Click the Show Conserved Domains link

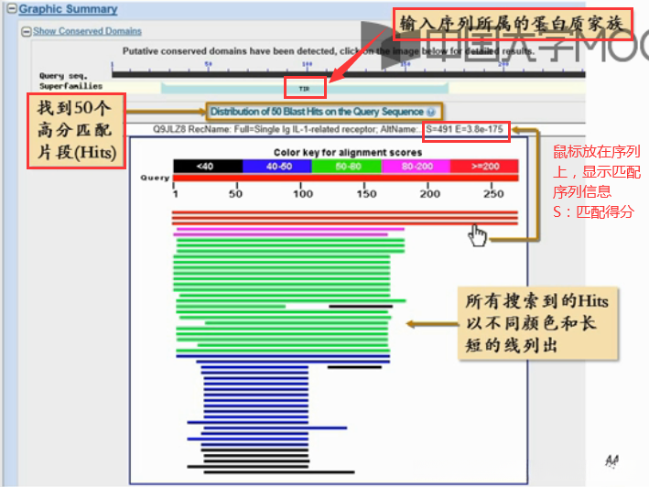coord(87,31)
